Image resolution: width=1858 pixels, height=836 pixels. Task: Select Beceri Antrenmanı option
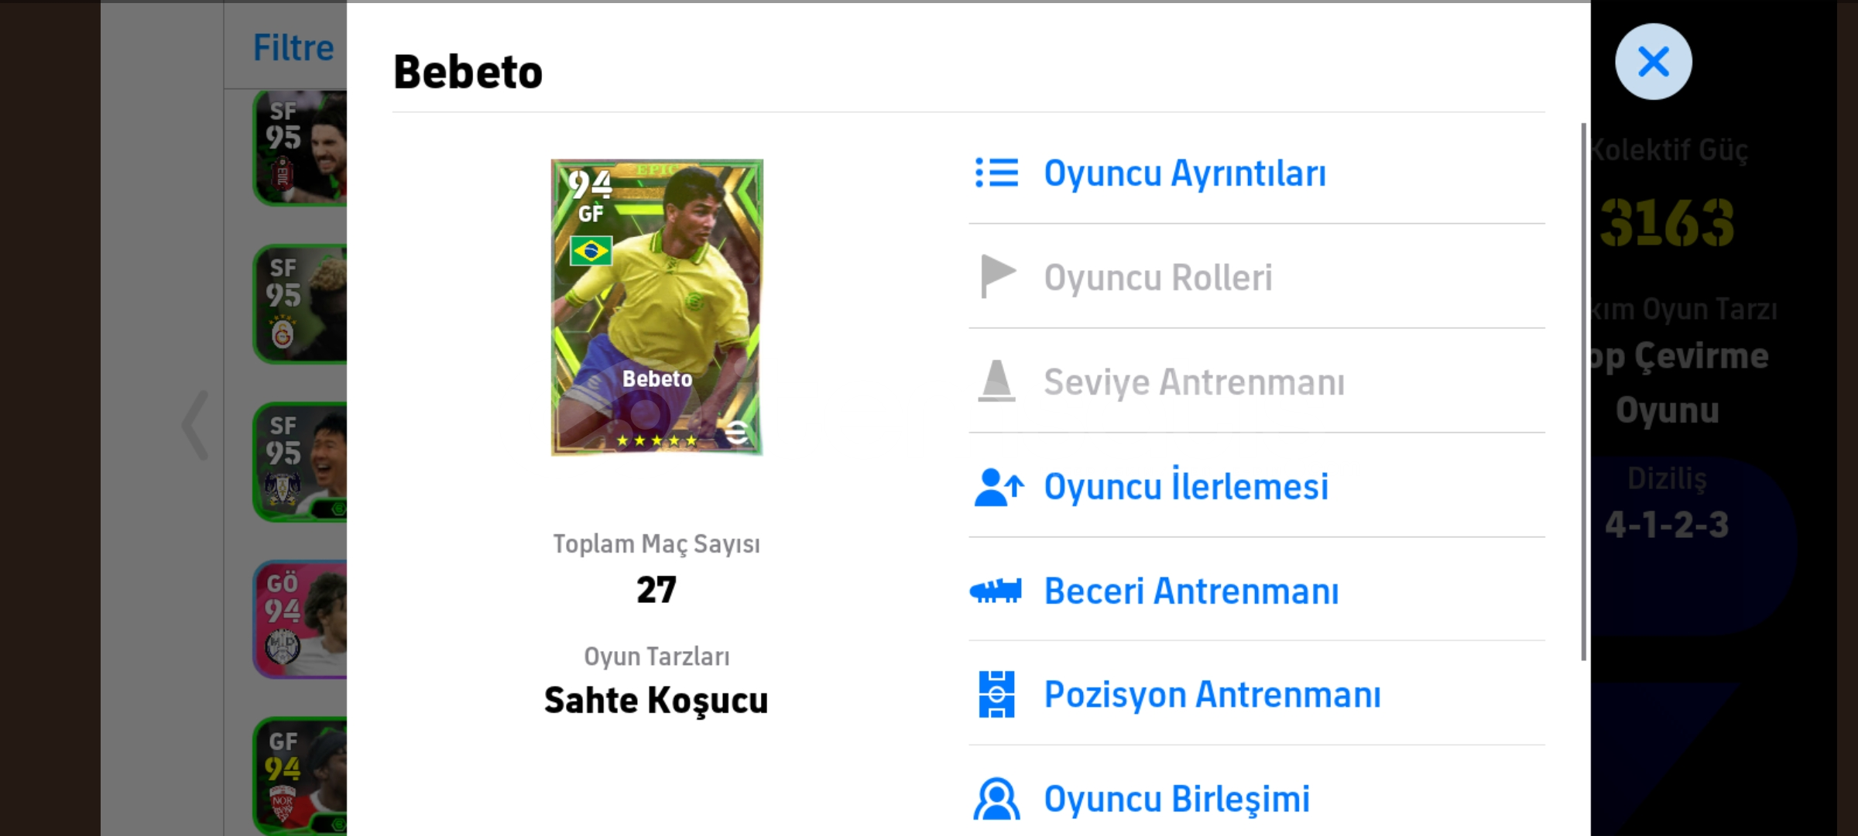[1191, 591]
